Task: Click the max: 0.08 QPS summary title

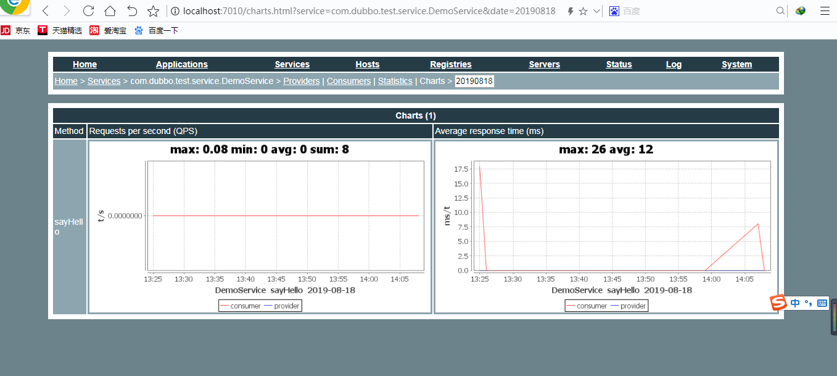Action: 260,149
